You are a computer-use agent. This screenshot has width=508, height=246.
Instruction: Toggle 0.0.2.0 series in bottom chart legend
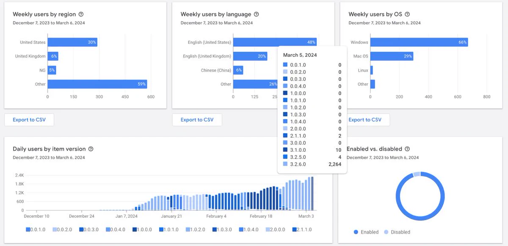click(63, 230)
